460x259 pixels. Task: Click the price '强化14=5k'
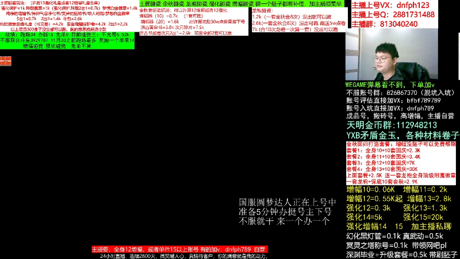[365, 218]
